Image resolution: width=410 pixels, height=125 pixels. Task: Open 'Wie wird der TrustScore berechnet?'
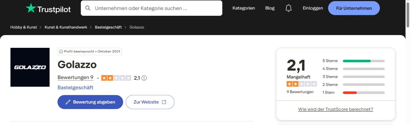336,109
